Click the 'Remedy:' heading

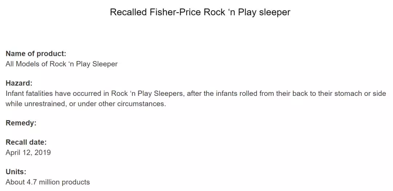(21, 123)
